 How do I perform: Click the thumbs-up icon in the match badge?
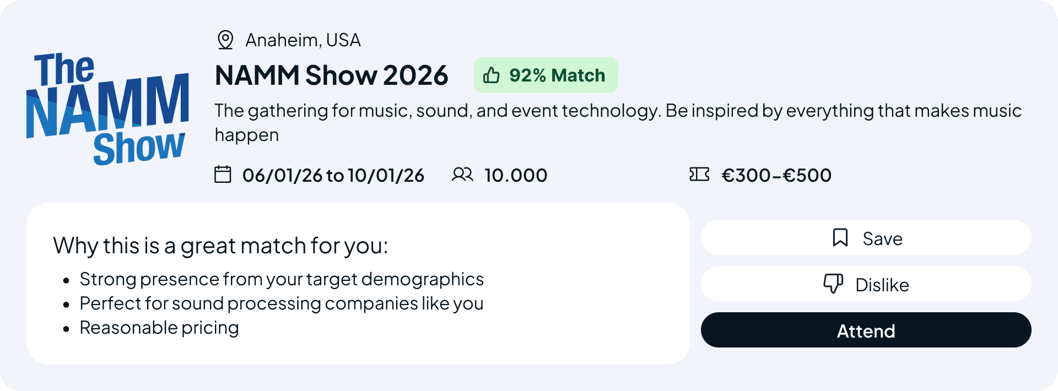pos(492,75)
